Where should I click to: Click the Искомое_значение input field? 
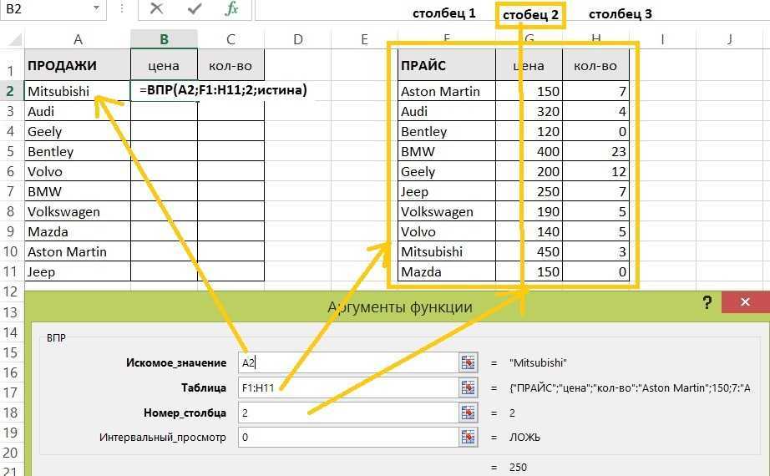click(x=347, y=362)
